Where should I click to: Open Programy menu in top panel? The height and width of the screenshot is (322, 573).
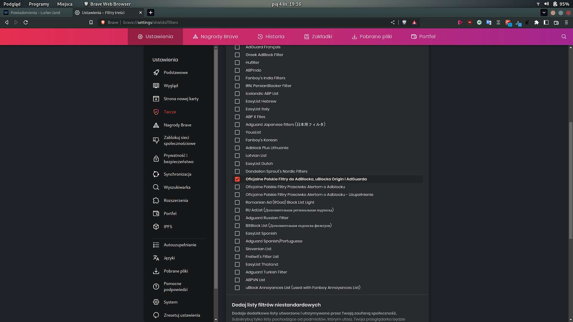pyautogui.click(x=39, y=4)
